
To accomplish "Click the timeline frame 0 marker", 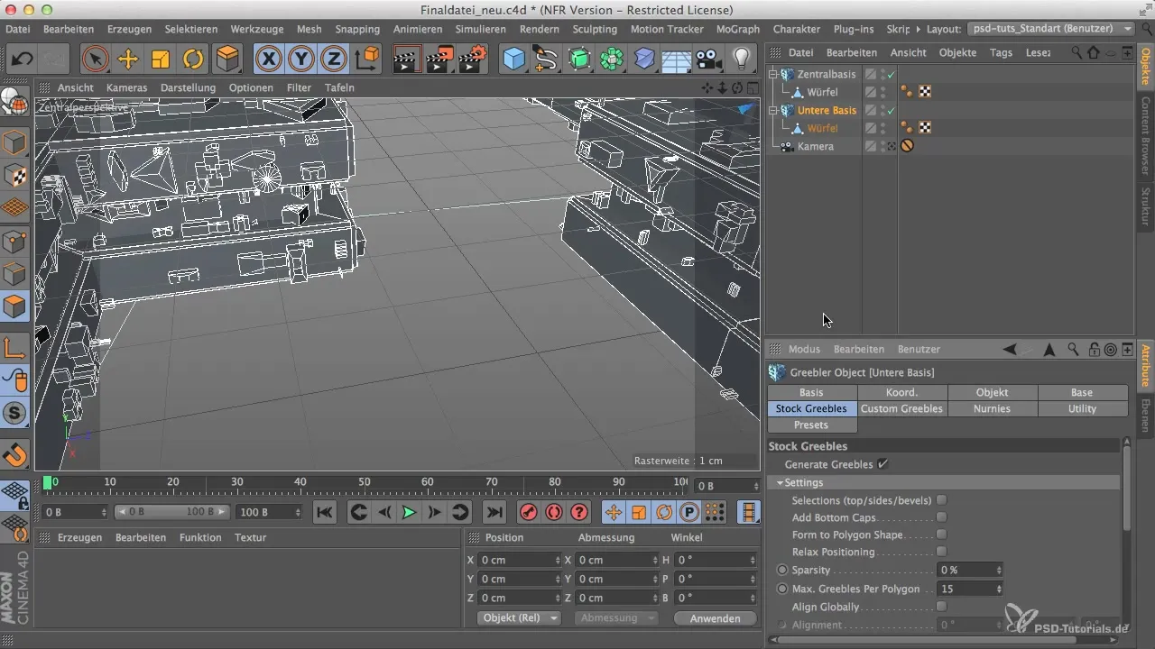I will (x=48, y=483).
